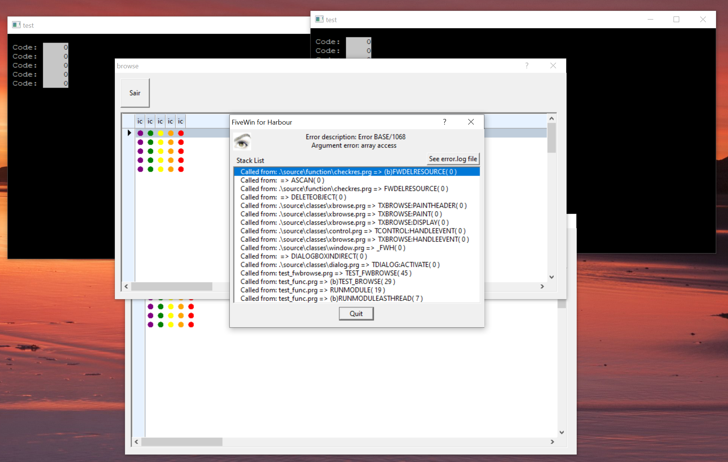Click help question mark in FiveWin dialog
This screenshot has height=462, width=728.
click(445, 122)
